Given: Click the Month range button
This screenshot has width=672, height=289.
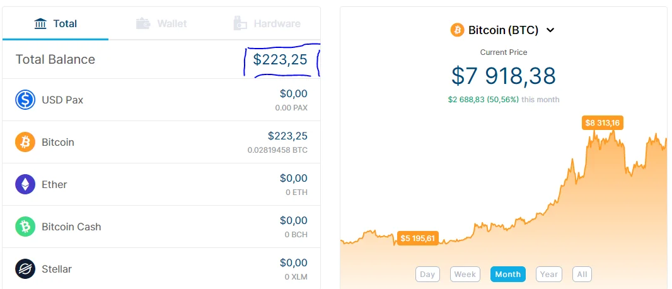Looking at the screenshot, I should (x=508, y=274).
